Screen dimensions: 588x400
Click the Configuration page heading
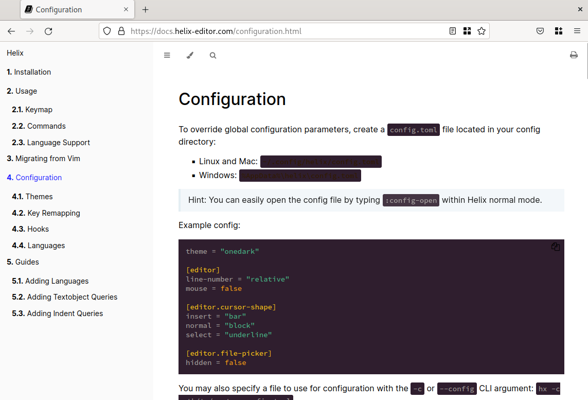pyautogui.click(x=232, y=99)
